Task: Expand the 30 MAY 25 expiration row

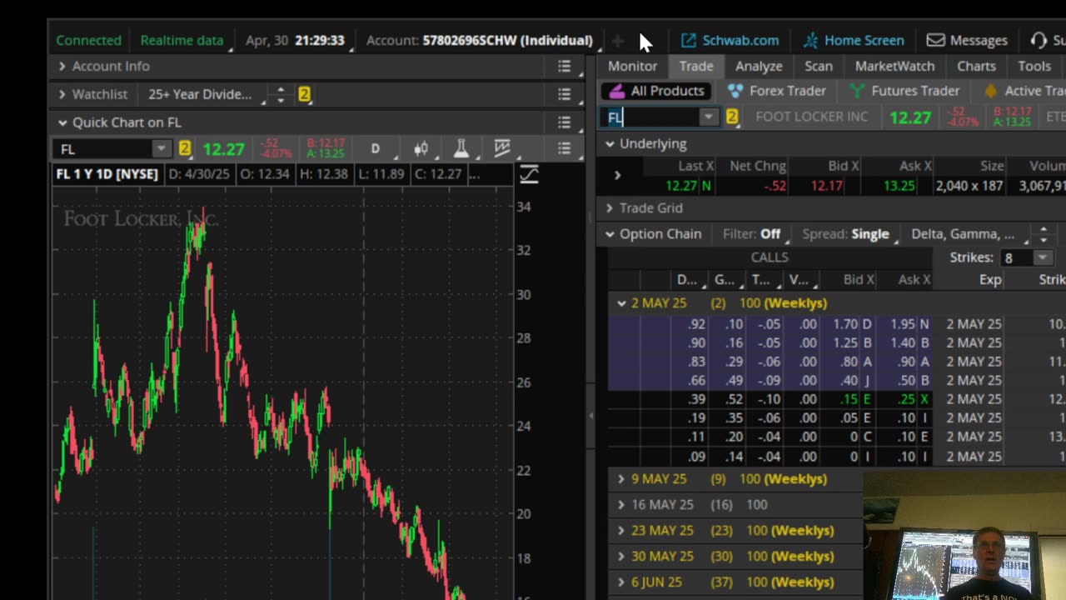Action: [621, 557]
